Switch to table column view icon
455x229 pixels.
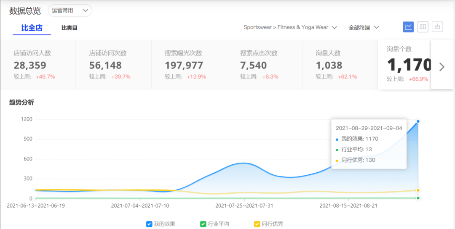click(423, 27)
